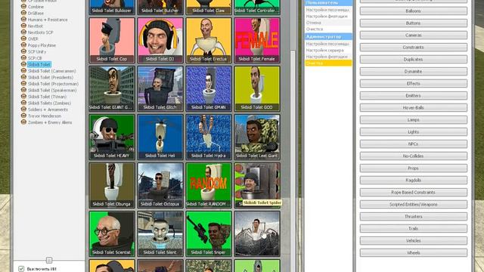Pick the Skibidi Toilet Controller icon

[257, 7]
